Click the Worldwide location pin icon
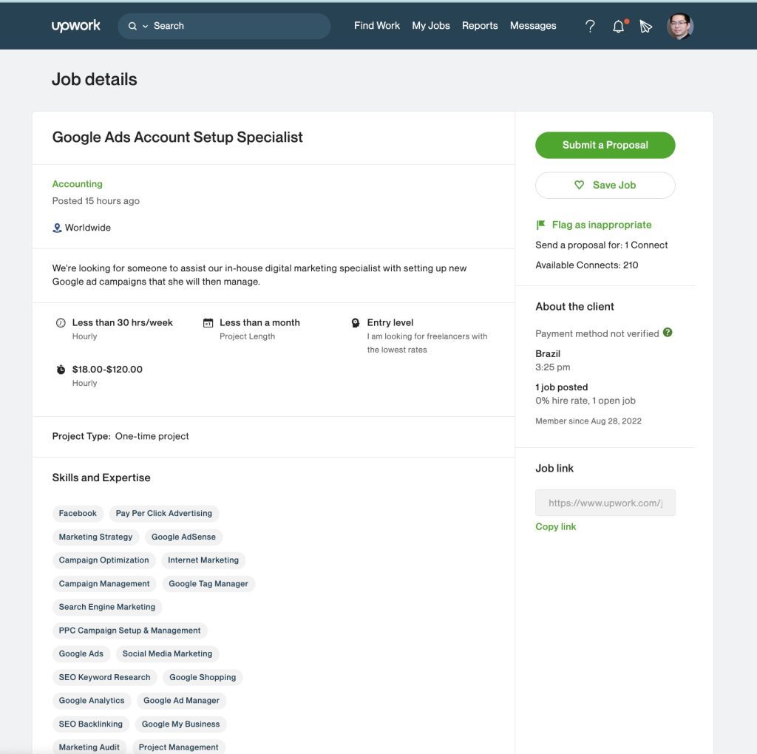 57,228
